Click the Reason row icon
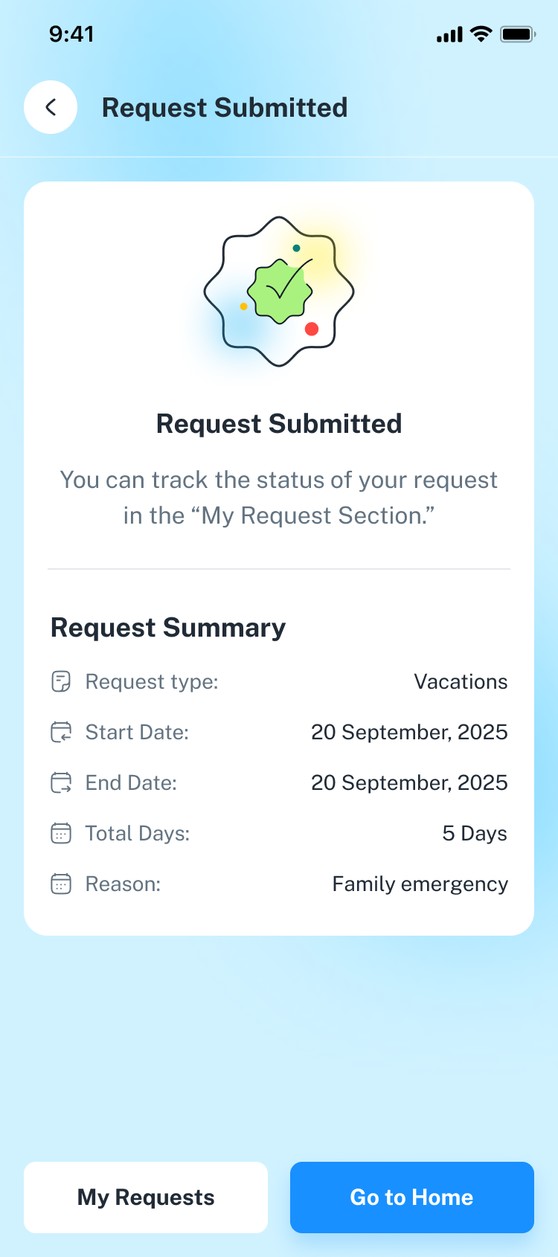The height and width of the screenshot is (1257, 558). (61, 884)
